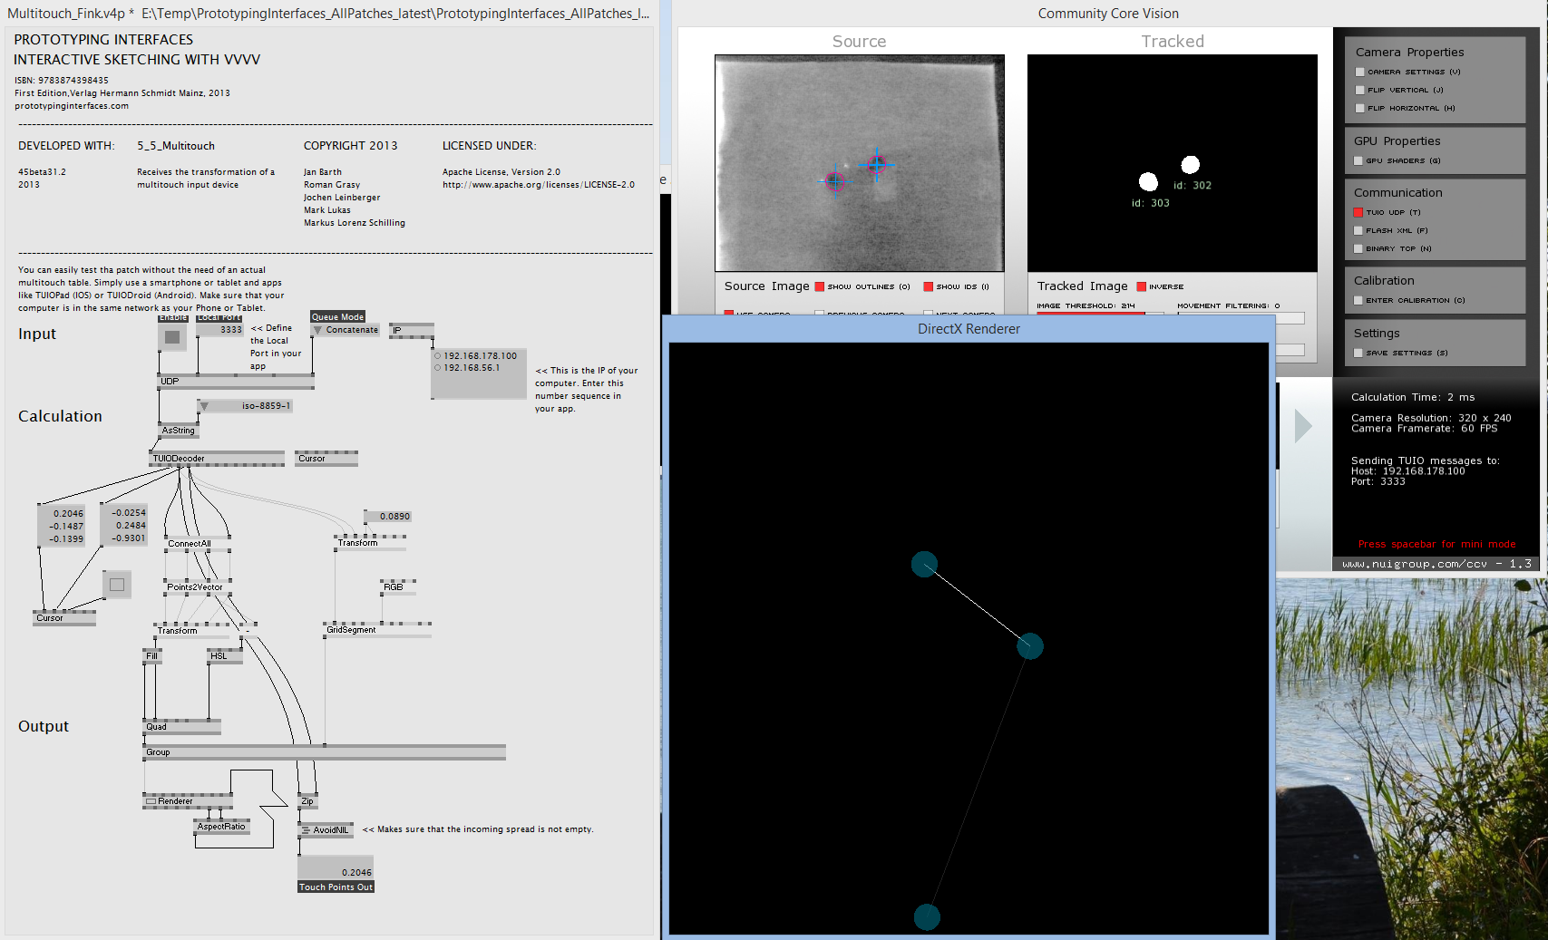This screenshot has height=940, width=1548.
Task: Click the DirectX Renderer title bar
Action: pyautogui.click(x=968, y=329)
